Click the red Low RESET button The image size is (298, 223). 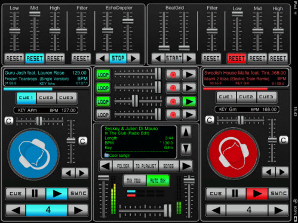tap(236, 58)
